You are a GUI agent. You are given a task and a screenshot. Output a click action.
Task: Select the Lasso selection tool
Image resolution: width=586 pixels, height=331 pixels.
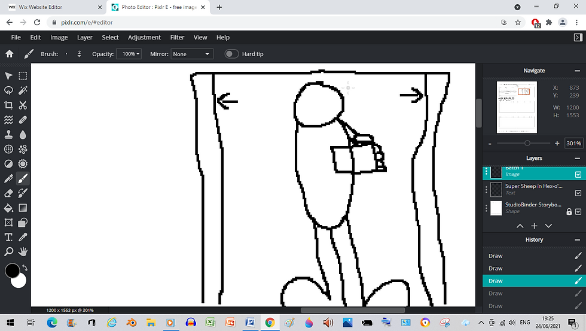8,90
